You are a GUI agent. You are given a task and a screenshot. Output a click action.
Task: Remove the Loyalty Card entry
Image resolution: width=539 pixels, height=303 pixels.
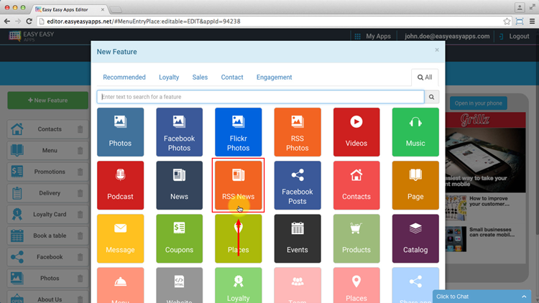pyautogui.click(x=80, y=215)
